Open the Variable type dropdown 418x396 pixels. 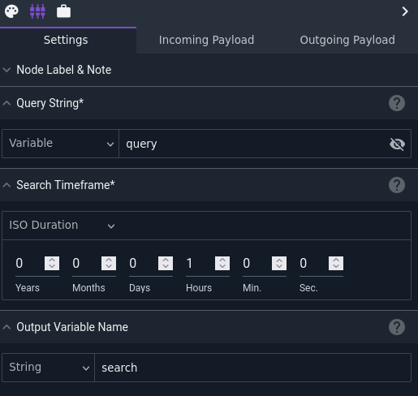[x=60, y=144]
